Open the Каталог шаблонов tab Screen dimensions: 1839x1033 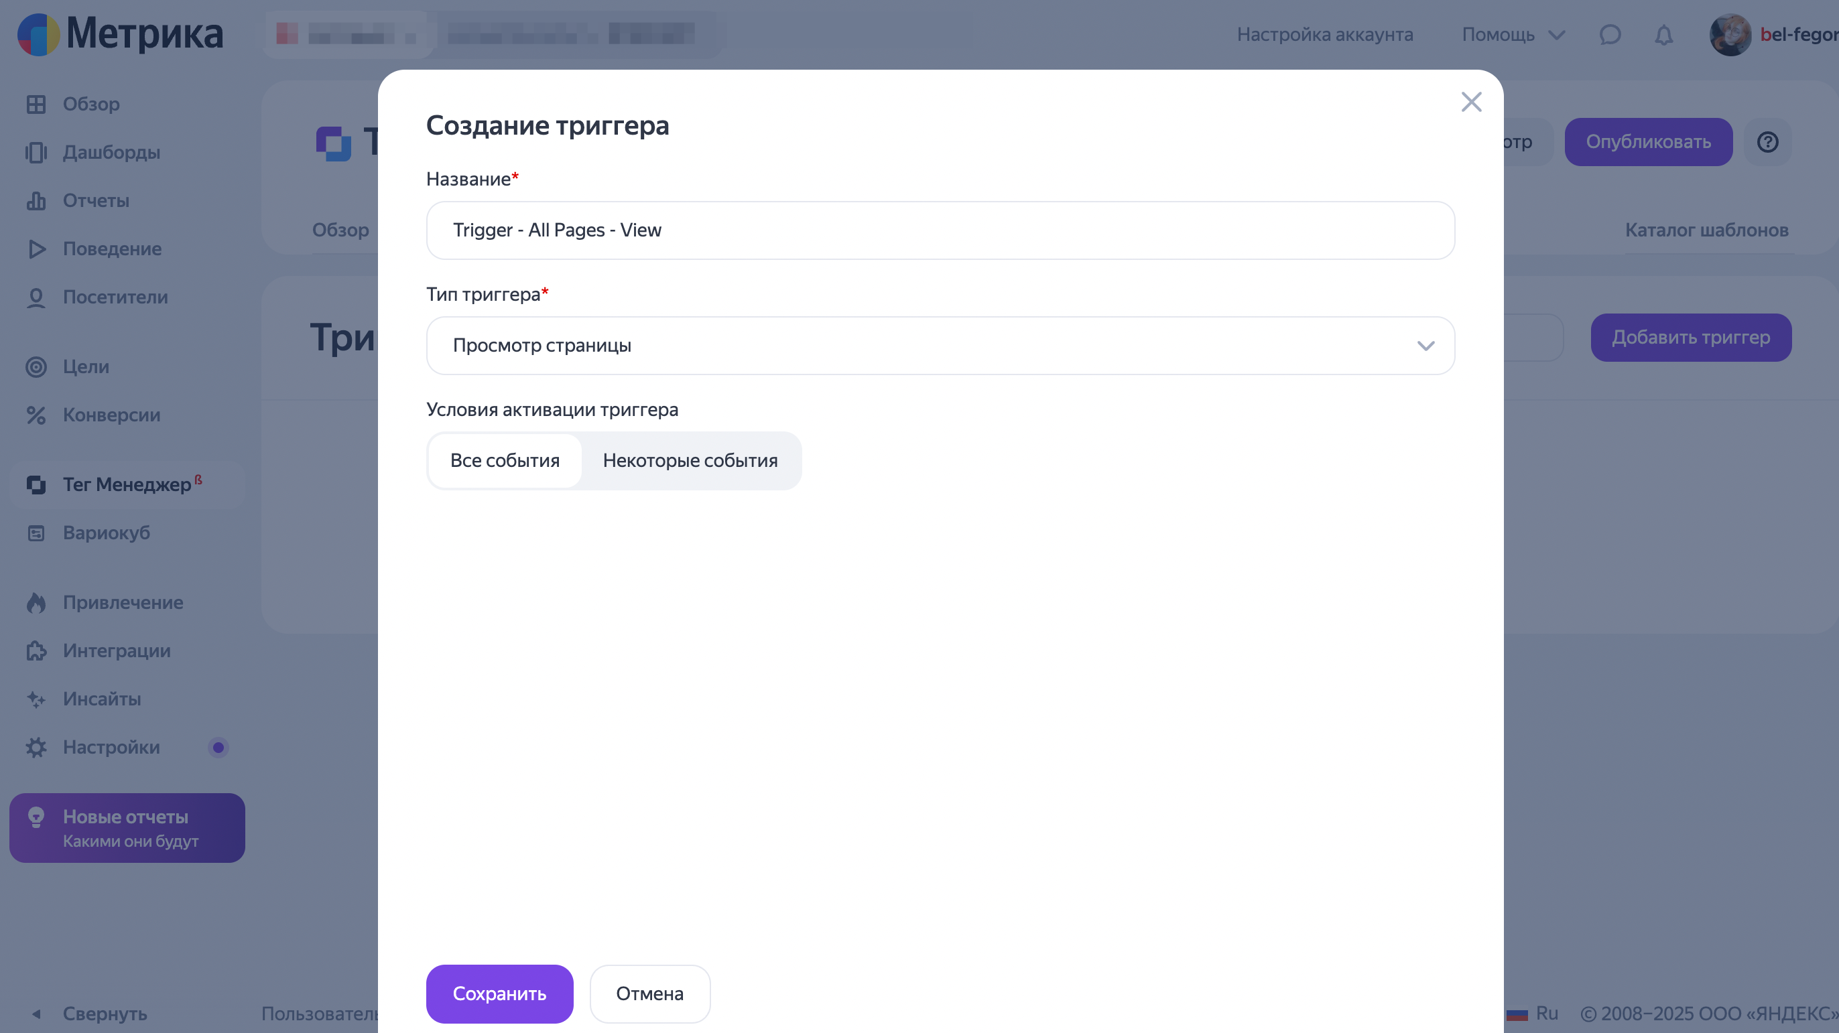1706,230
